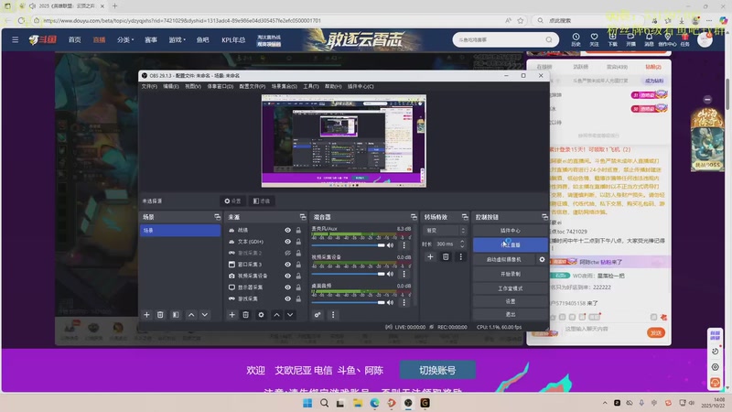This screenshot has height=412, width=732.
Task: Open transition type dropdown 渐变
Action: tap(445, 231)
